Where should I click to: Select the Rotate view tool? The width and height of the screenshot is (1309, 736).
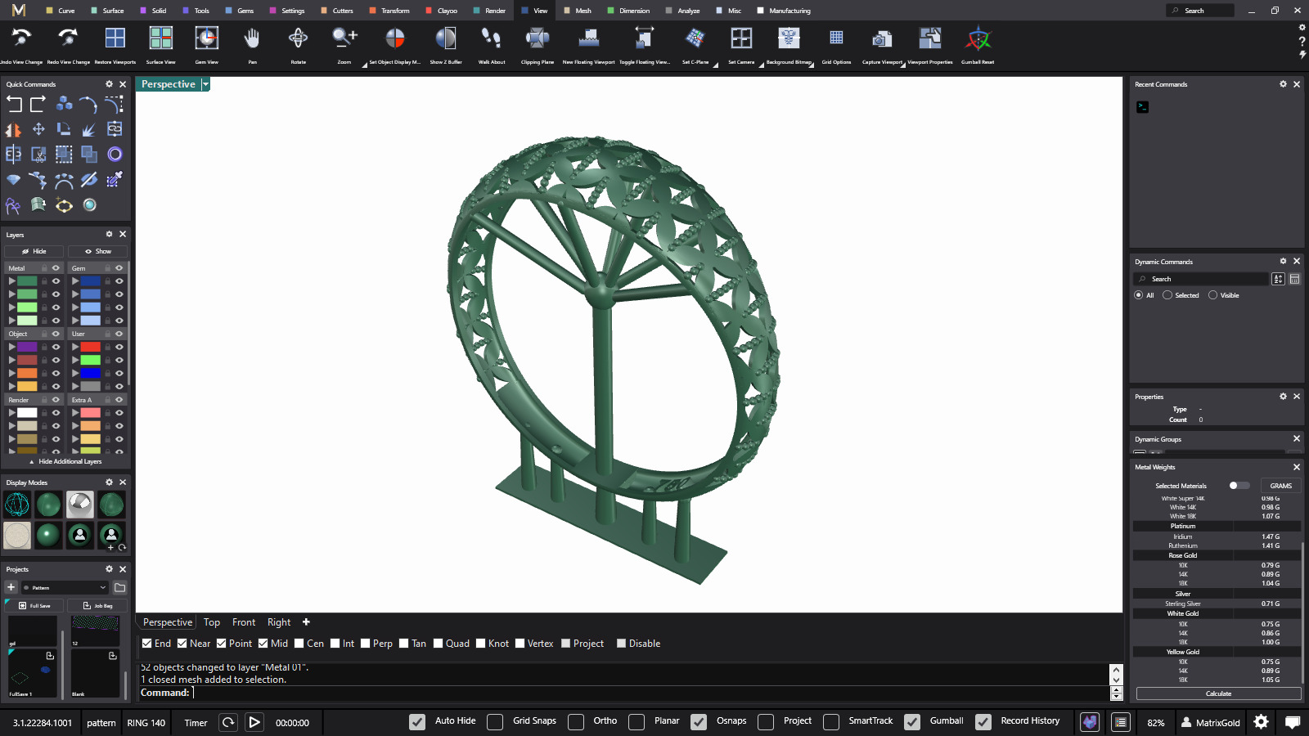pyautogui.click(x=298, y=38)
